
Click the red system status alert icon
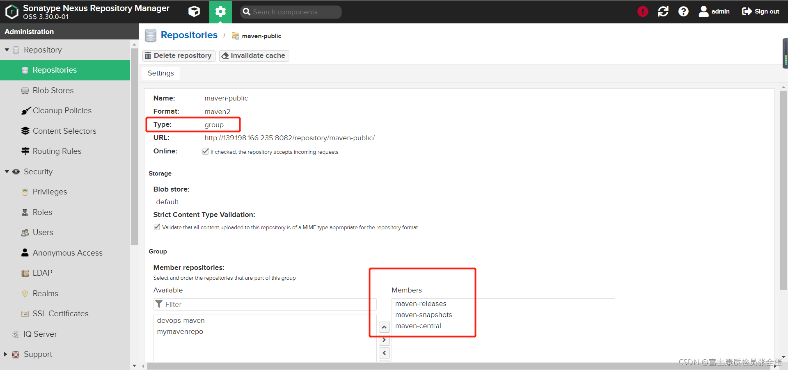click(643, 11)
